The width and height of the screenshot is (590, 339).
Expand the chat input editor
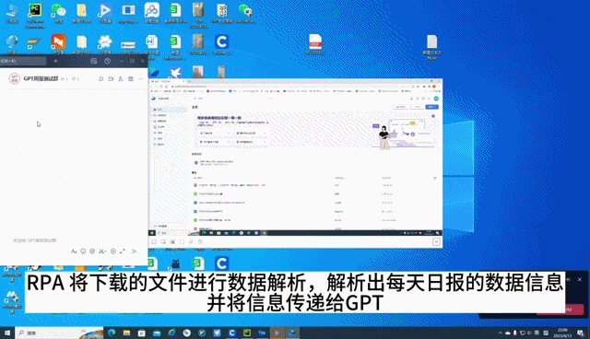pos(123,251)
